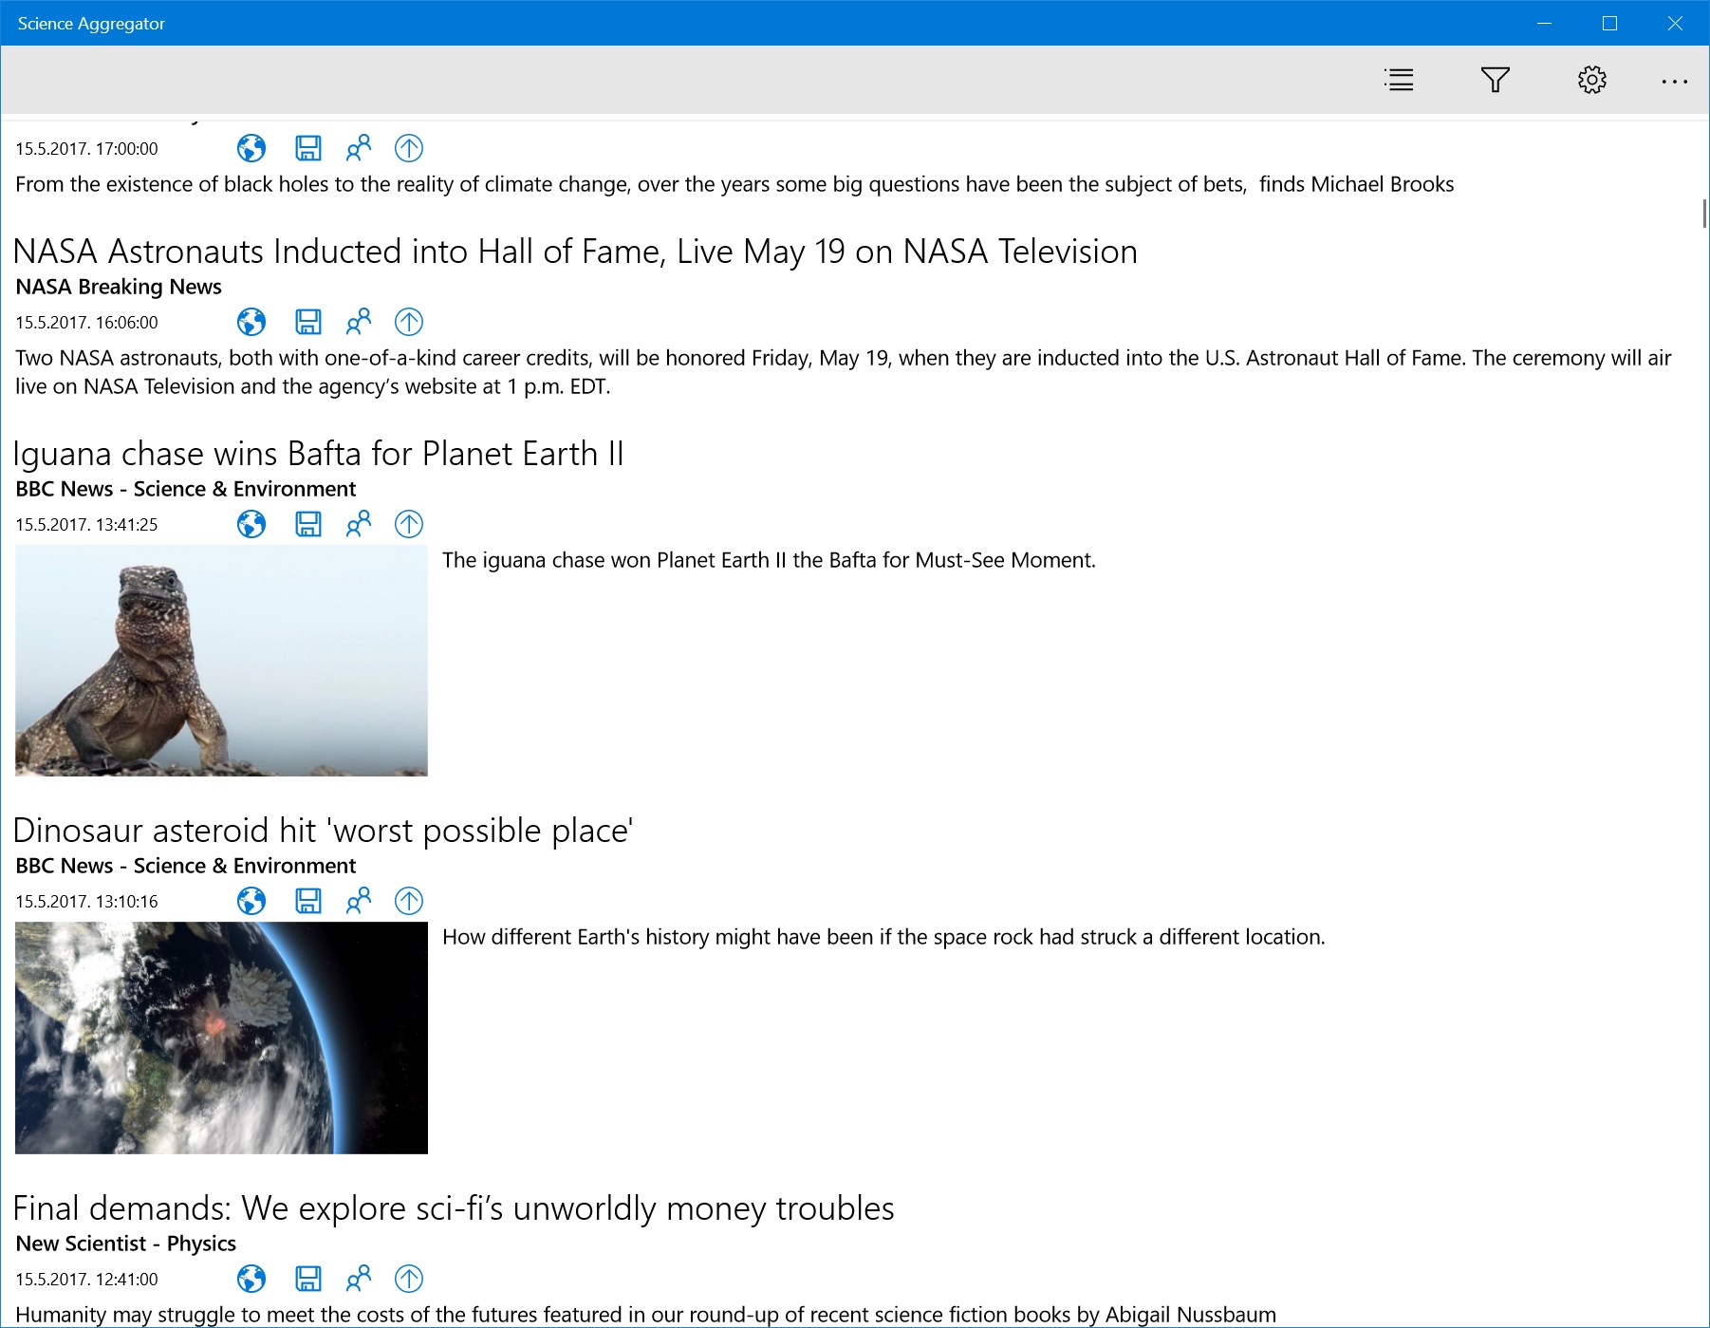Click BBC News source under Dinosaur asteroid
Screen dimensions: 1710x1328
tap(186, 866)
